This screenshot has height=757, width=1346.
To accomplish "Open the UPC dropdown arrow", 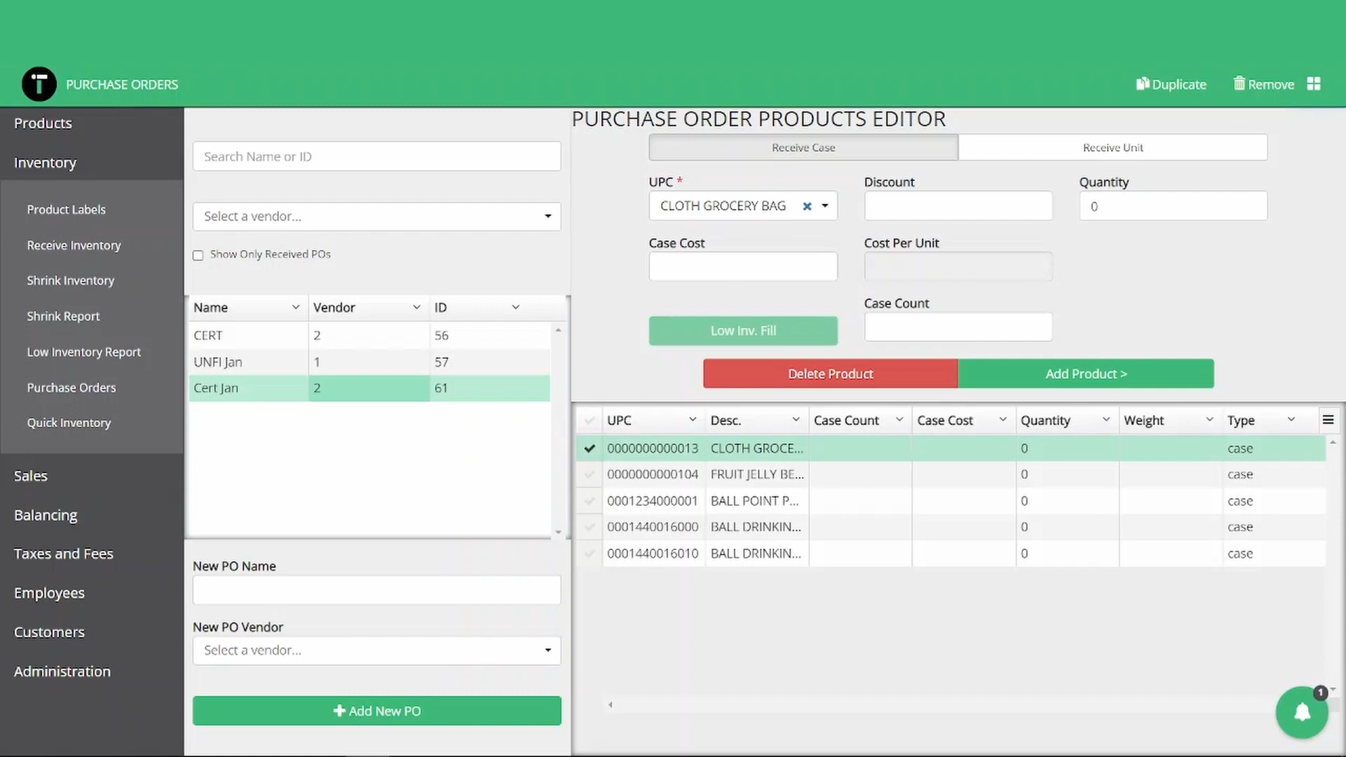I will 825,206.
